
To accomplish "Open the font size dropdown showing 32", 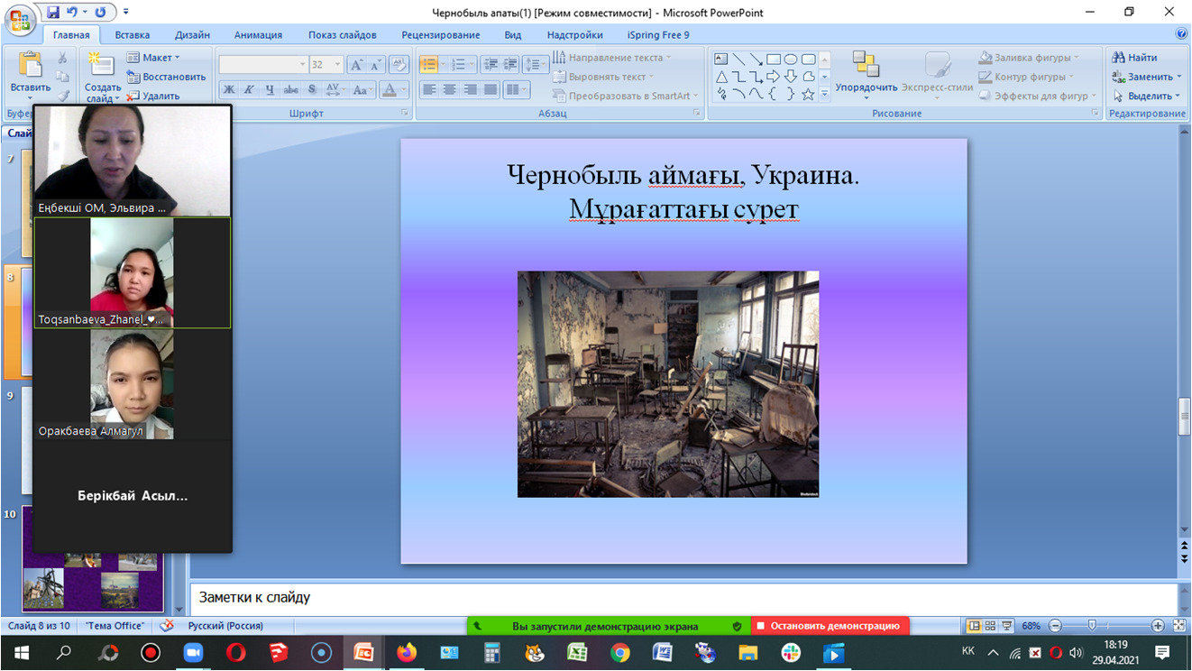I will pyautogui.click(x=338, y=65).
